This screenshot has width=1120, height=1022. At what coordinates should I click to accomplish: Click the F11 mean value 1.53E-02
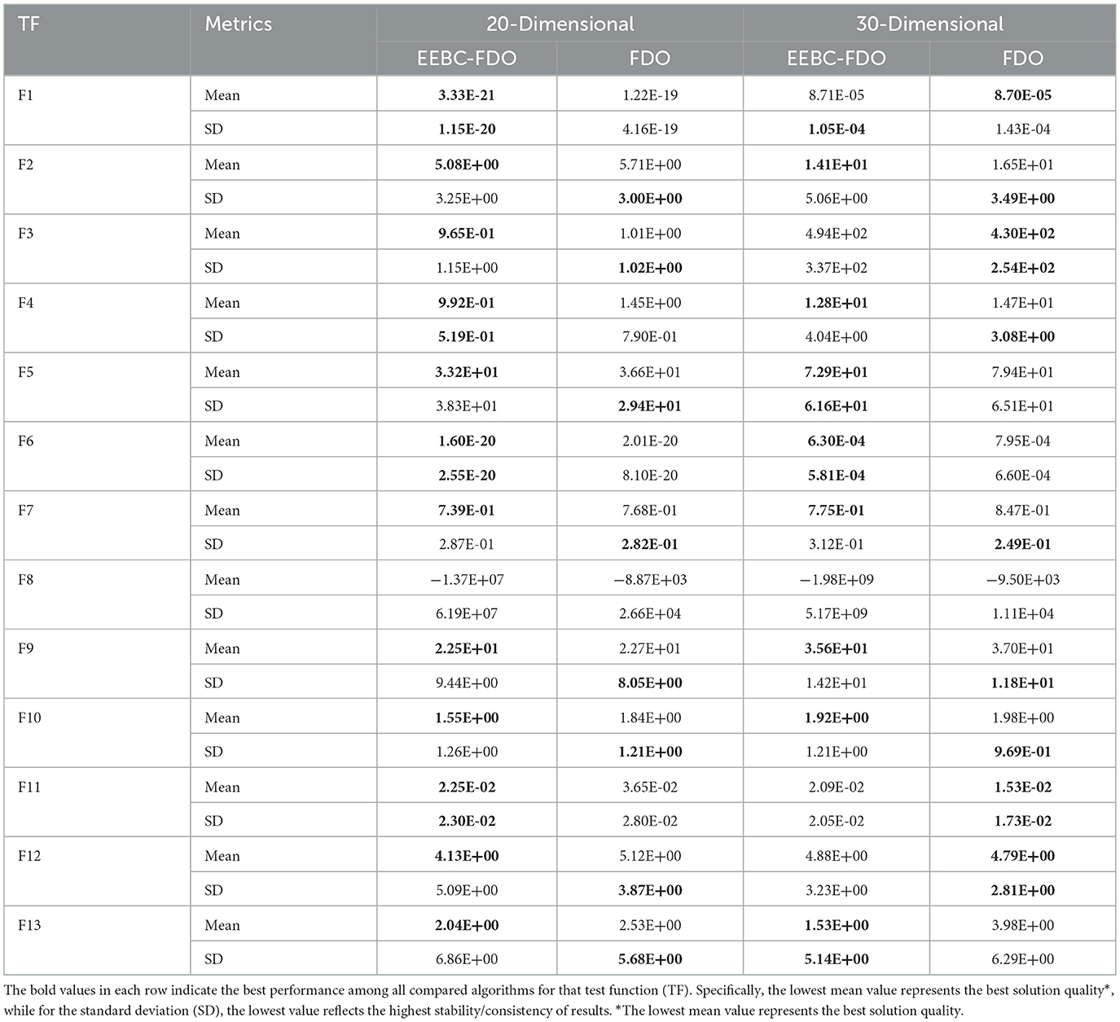point(1022,787)
